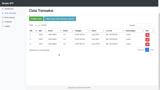
Task: Sort by Jumlah column arrows
Action: tap(123, 31)
